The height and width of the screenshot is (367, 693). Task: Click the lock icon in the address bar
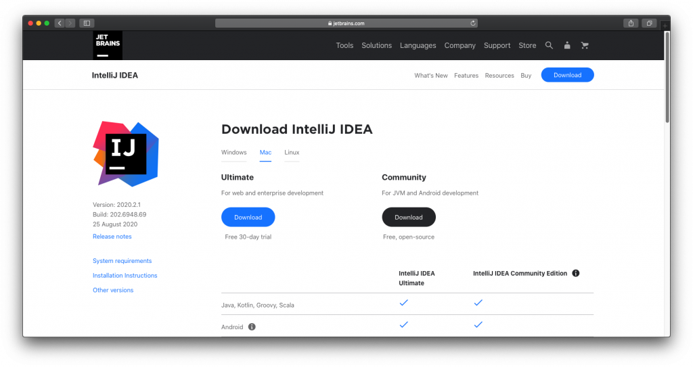[x=330, y=24]
